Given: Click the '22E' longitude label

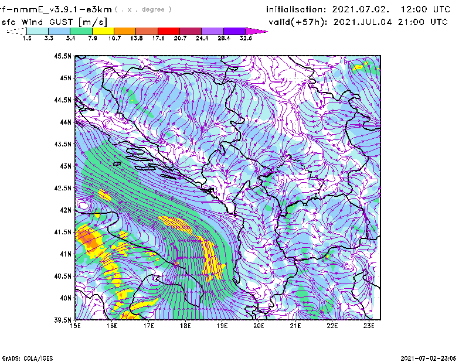Looking at the screenshot, I should pos(332,326).
